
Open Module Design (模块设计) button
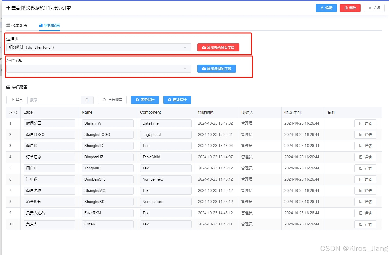pos(177,100)
